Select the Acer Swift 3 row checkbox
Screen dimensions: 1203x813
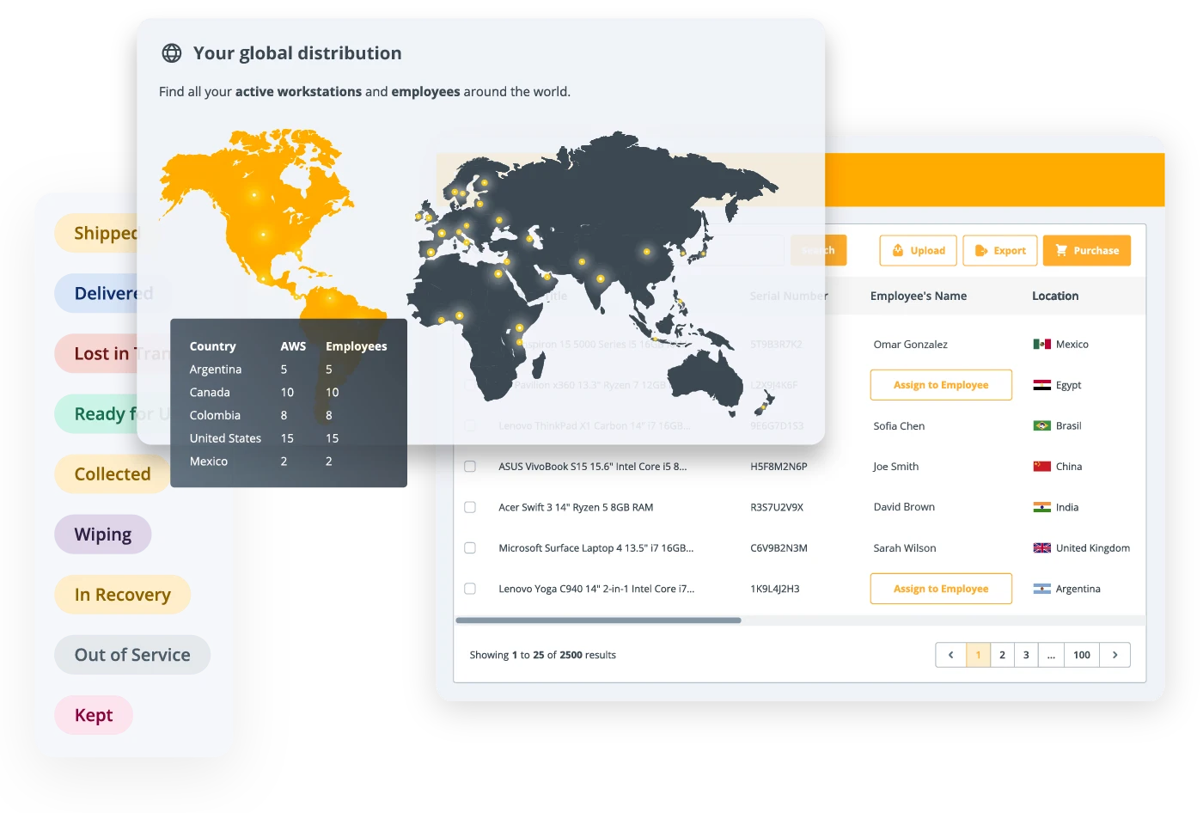[x=470, y=508]
